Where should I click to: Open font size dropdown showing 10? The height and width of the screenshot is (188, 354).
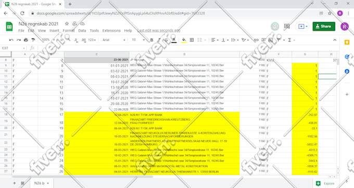point(138,40)
